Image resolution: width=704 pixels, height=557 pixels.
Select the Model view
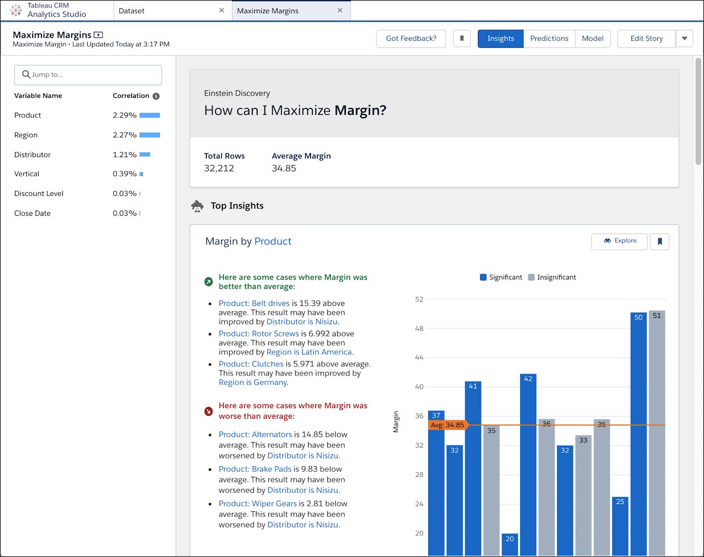click(x=593, y=39)
